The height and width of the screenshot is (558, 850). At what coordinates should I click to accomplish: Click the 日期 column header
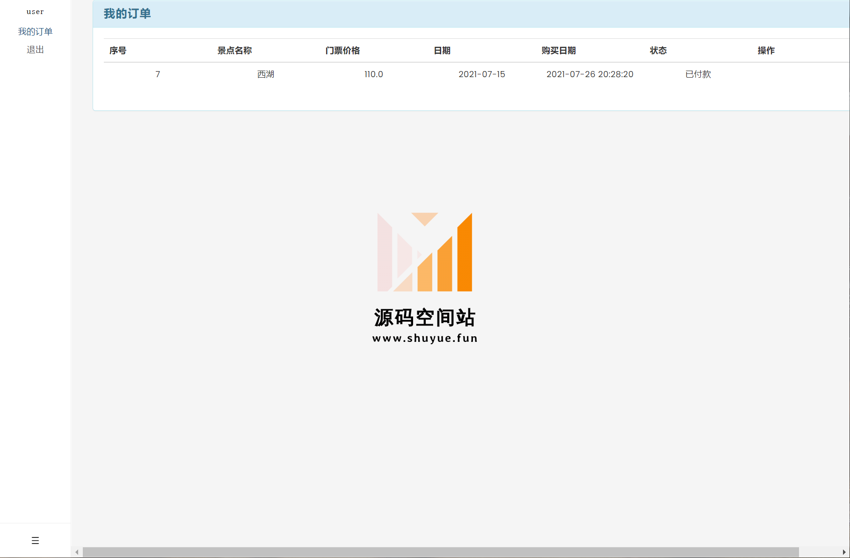[x=442, y=51]
